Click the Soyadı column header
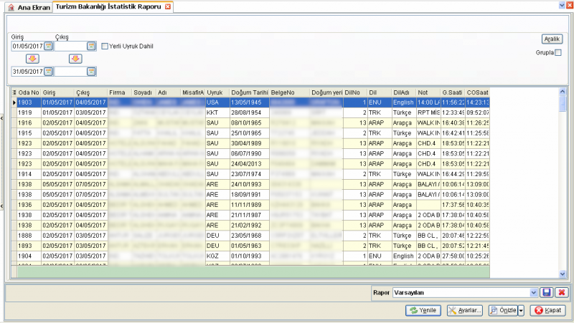 [x=144, y=92]
